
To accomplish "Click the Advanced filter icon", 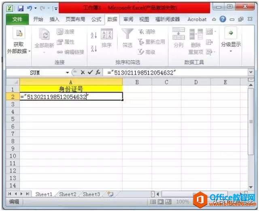I will (x=141, y=52).
